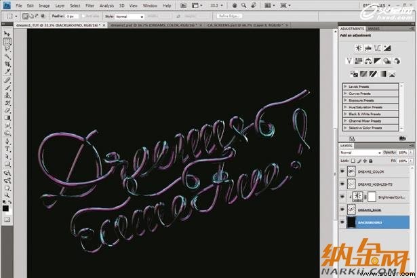Open the Style dropdown in options bar

[x=130, y=16]
